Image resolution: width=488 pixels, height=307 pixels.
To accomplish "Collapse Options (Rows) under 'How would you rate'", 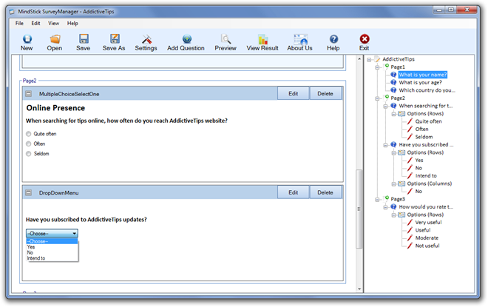I will click(x=393, y=215).
